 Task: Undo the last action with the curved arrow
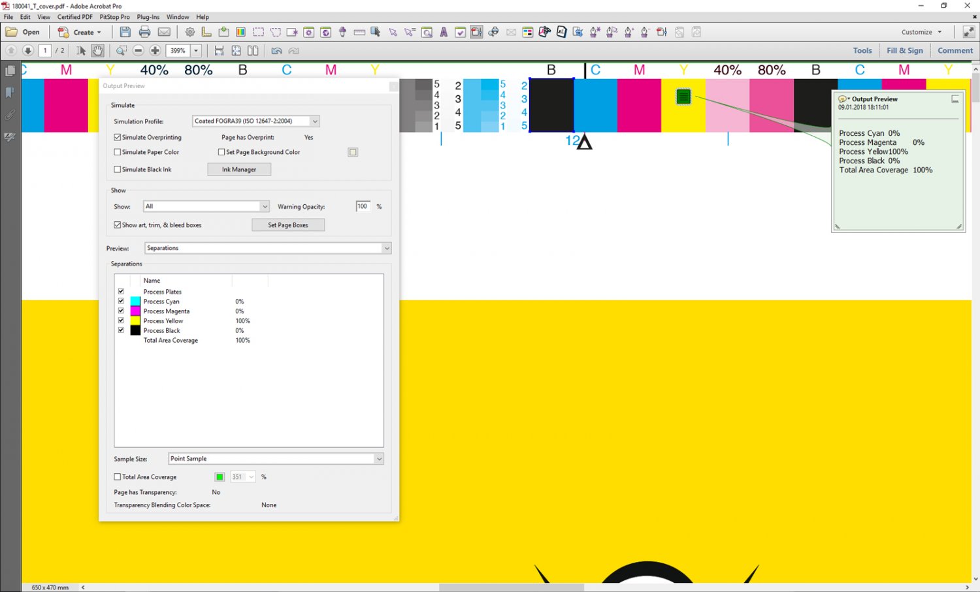[x=277, y=50]
